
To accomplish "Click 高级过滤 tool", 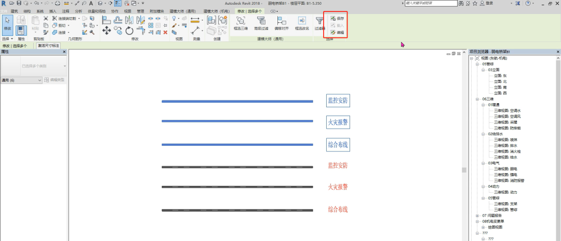I will [261, 23].
